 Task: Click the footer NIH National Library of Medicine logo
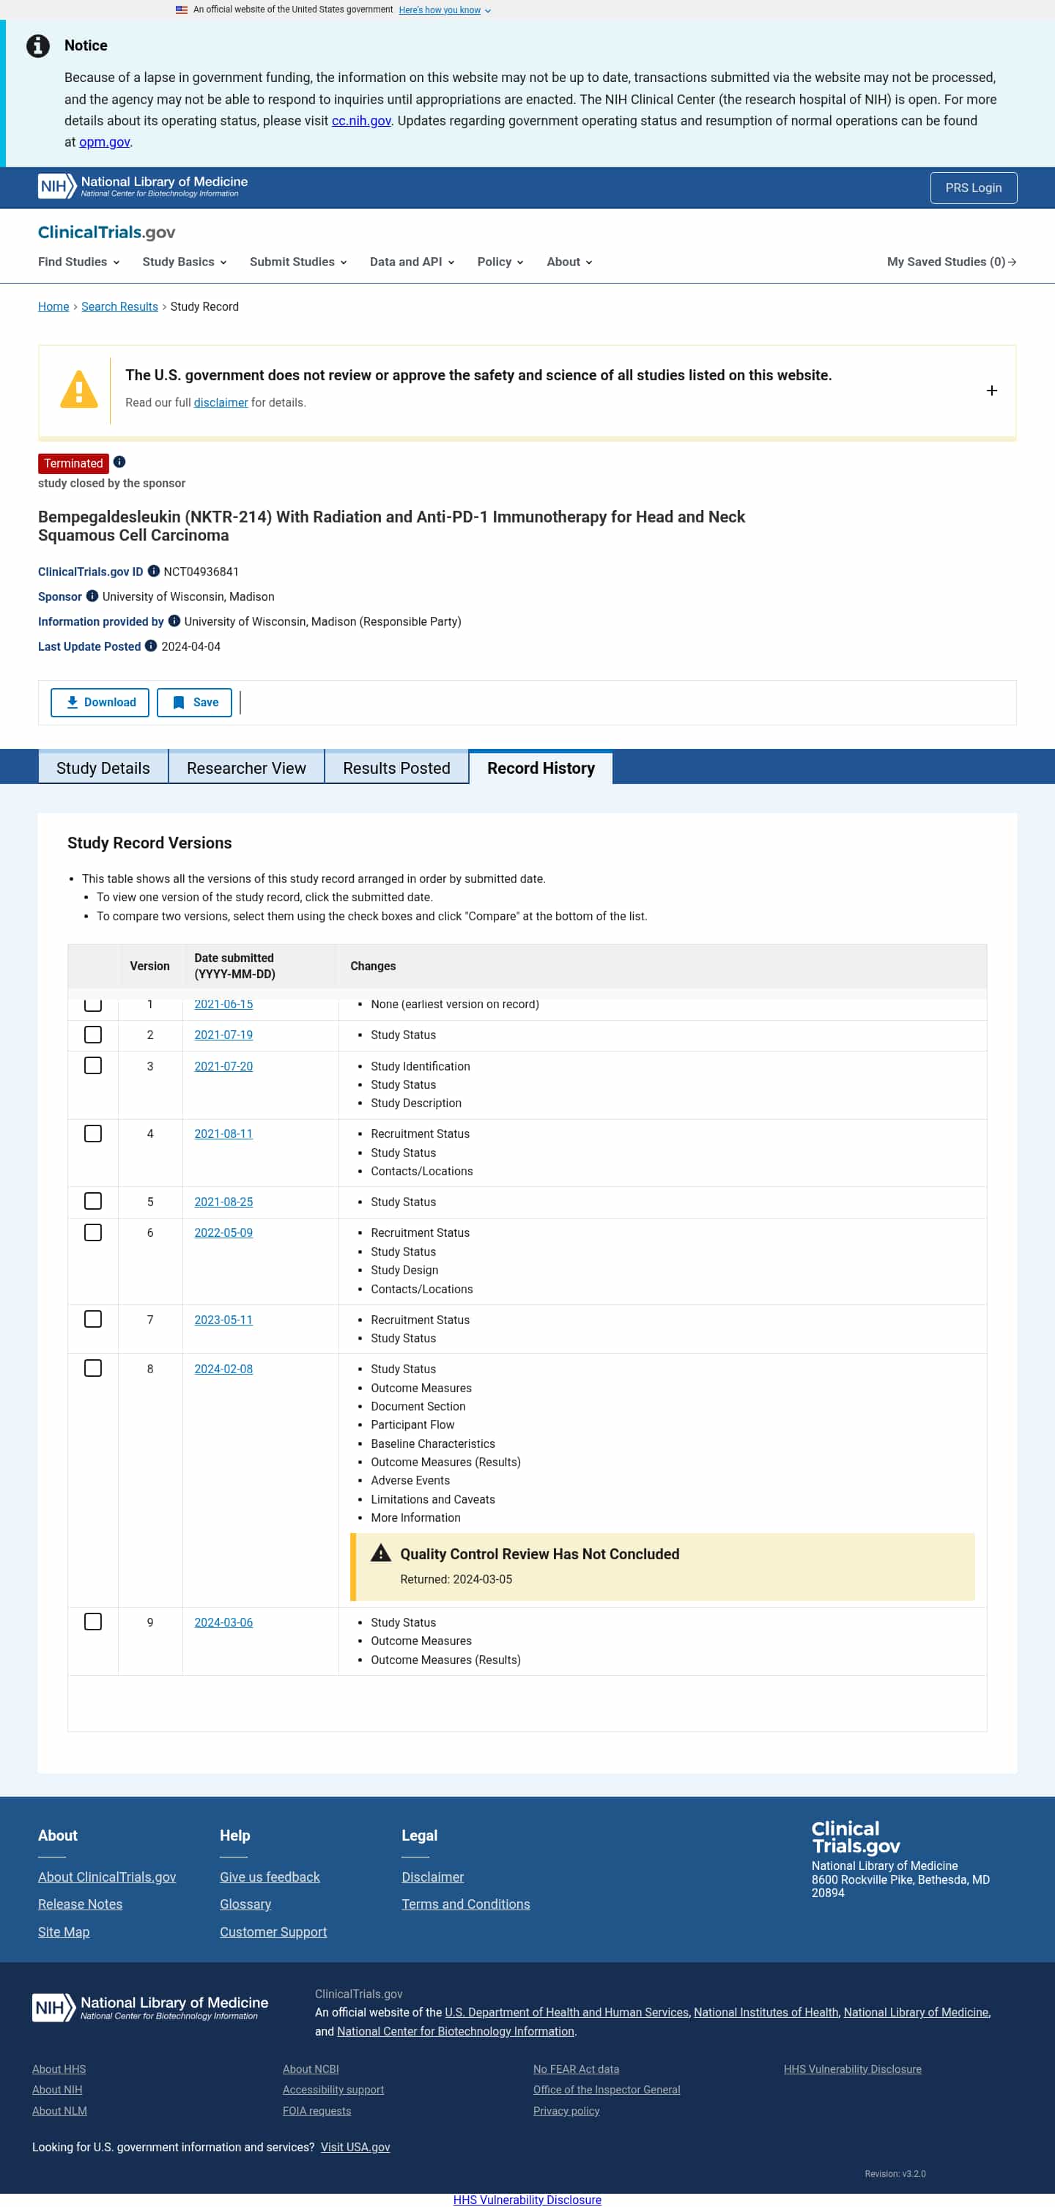point(150,2008)
